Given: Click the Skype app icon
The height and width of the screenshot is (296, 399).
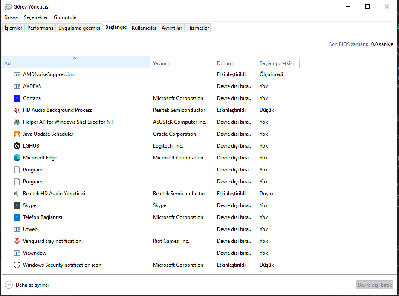Looking at the screenshot, I should point(17,205).
